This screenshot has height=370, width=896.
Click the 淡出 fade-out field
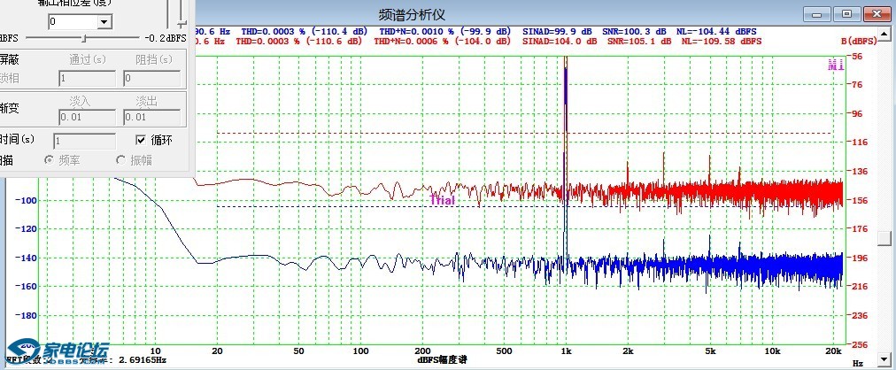pyautogui.click(x=152, y=117)
